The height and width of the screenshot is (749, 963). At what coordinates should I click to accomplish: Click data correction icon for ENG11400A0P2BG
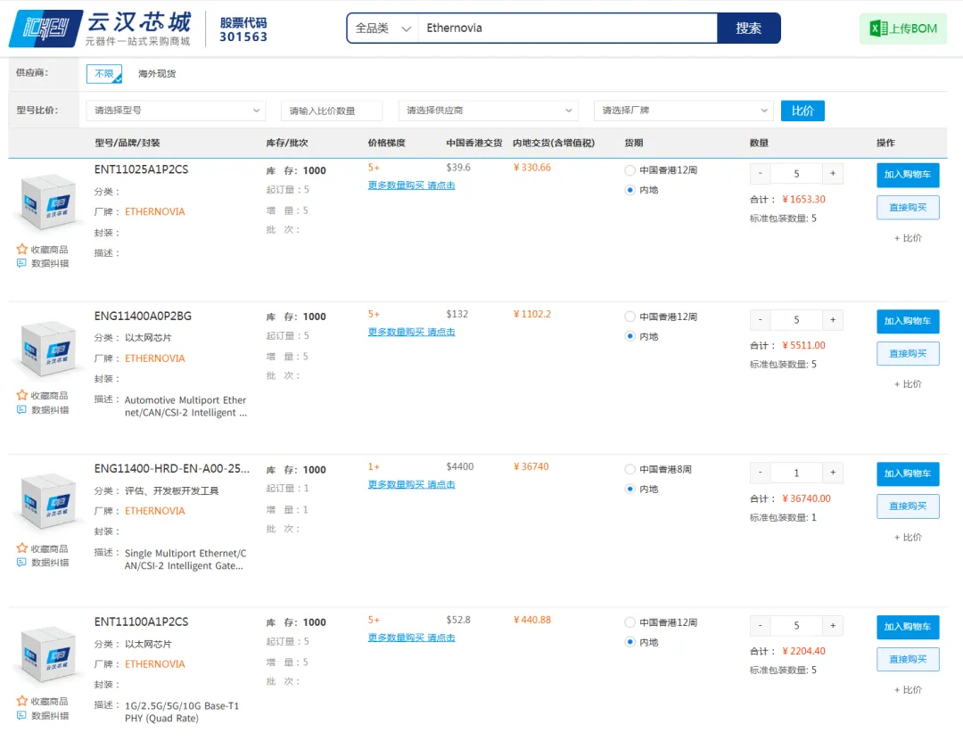point(22,410)
